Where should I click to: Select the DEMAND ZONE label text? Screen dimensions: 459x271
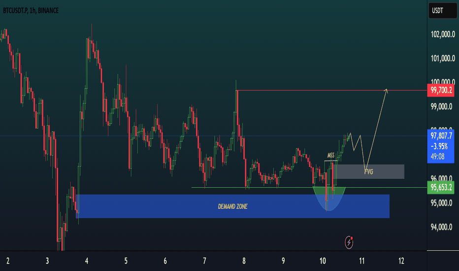click(233, 206)
